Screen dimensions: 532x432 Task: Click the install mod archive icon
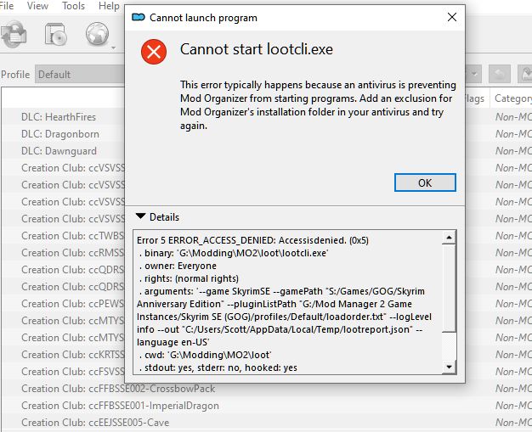pos(57,34)
